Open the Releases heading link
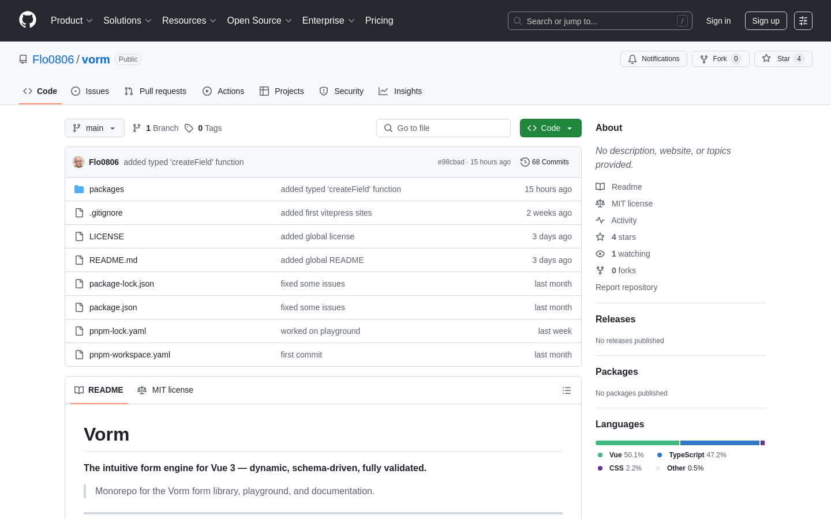The width and height of the screenshot is (831, 519). [615, 319]
